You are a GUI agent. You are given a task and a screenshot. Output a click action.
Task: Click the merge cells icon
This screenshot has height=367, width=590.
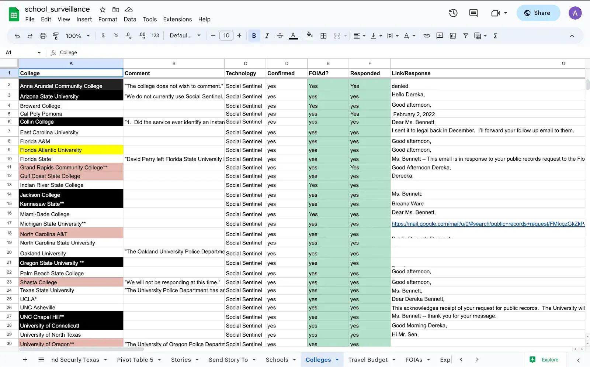coord(337,36)
